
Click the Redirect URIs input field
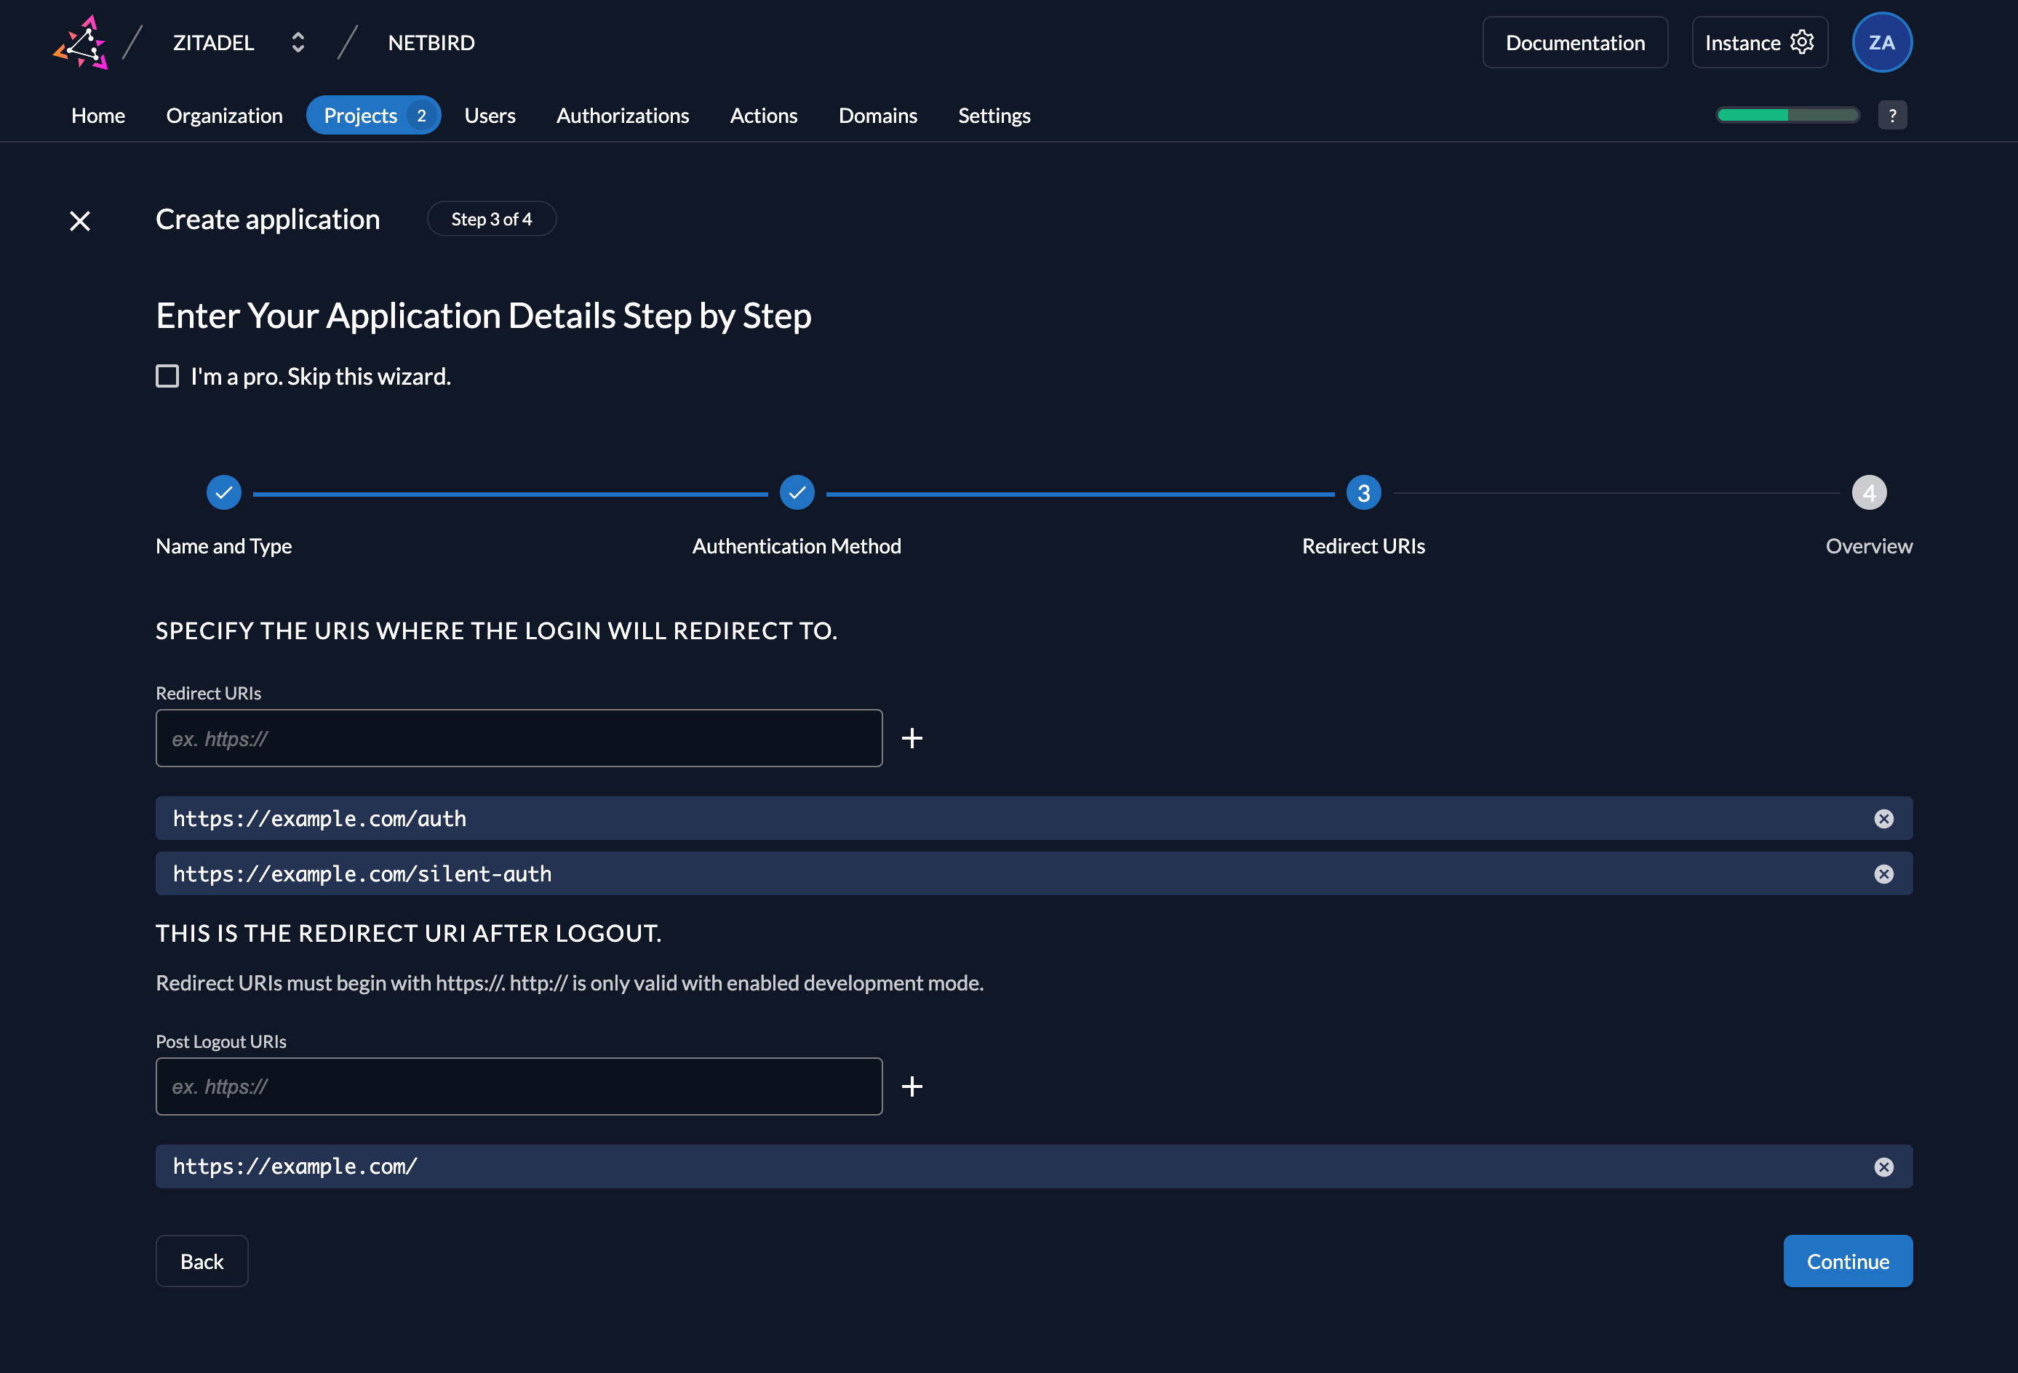point(519,737)
